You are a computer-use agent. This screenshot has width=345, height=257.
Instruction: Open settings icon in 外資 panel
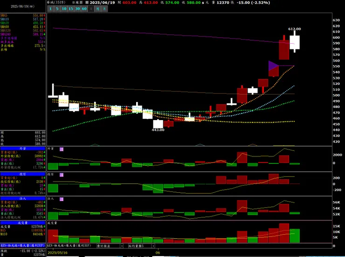coord(62,149)
